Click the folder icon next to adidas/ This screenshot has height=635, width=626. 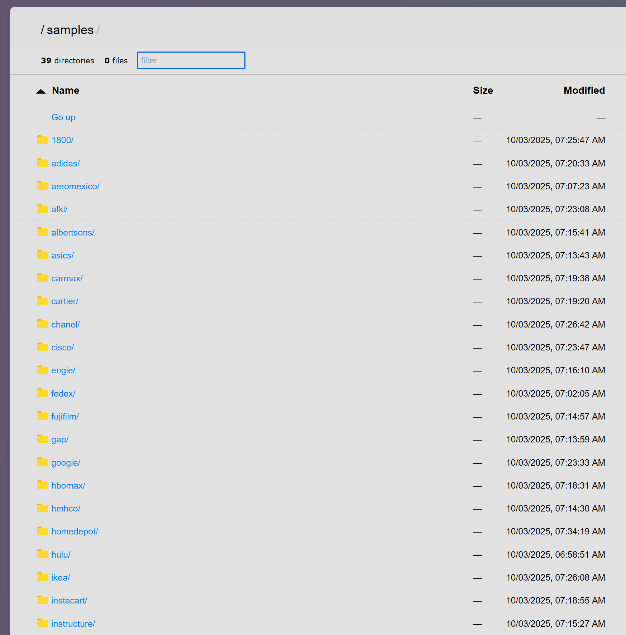(x=42, y=163)
